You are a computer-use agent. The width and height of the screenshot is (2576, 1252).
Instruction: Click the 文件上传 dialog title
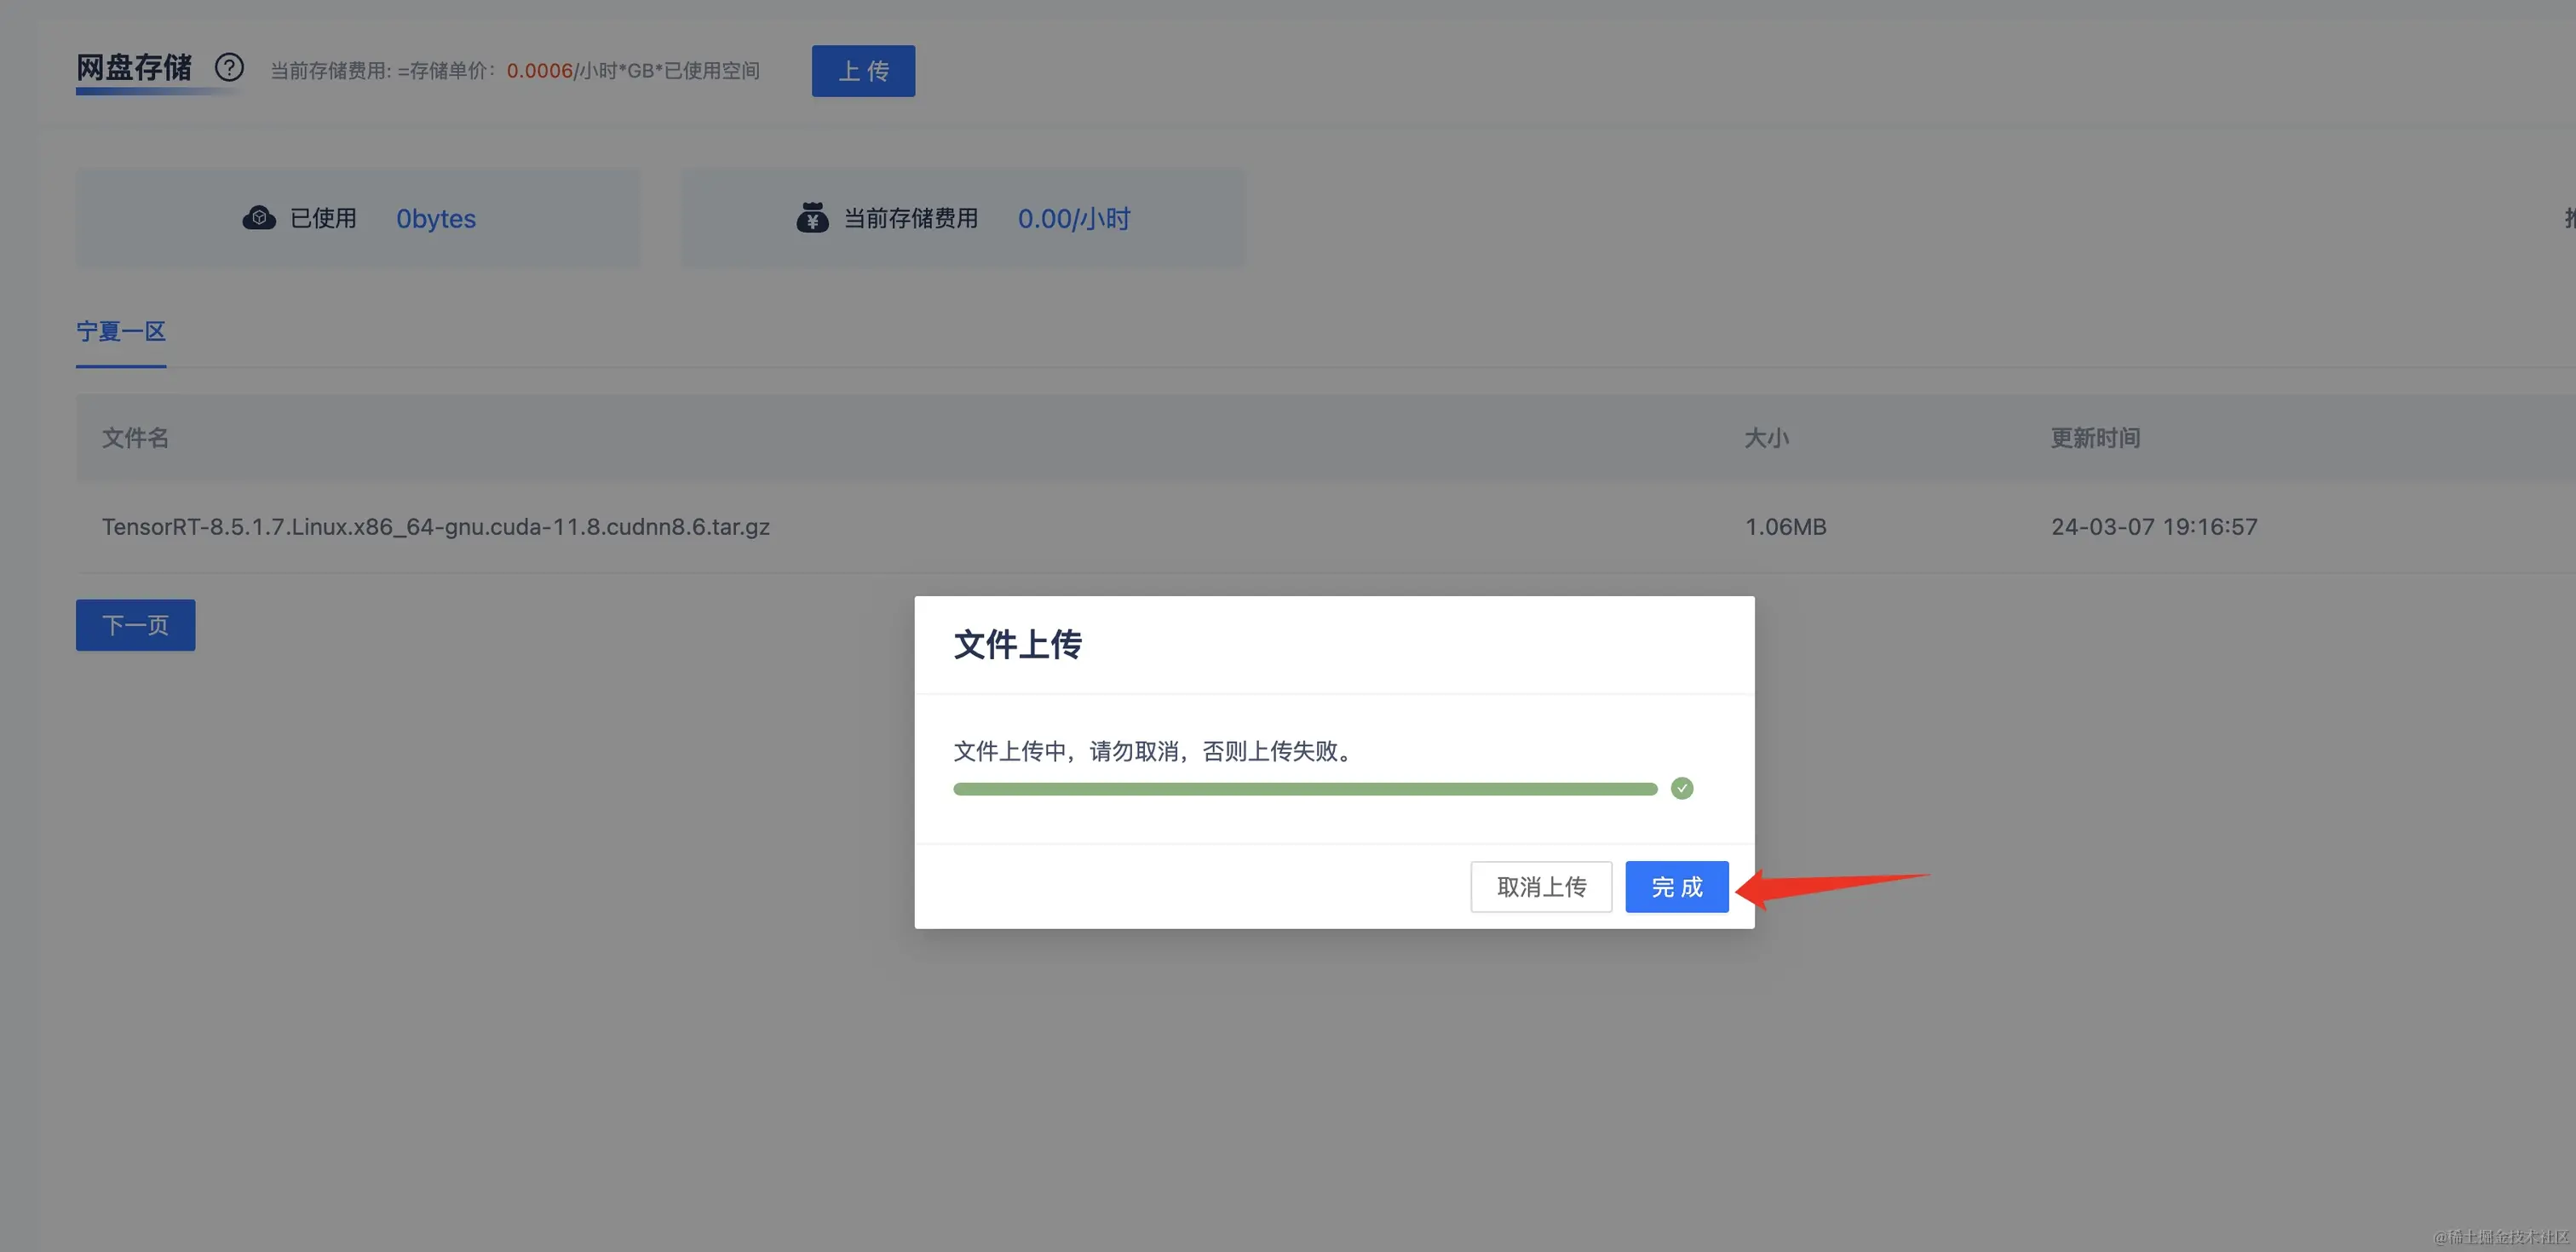(x=1017, y=645)
